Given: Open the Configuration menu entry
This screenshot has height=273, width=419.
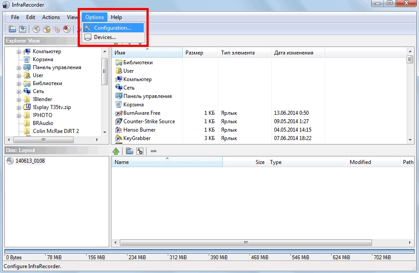Looking at the screenshot, I should (x=113, y=28).
